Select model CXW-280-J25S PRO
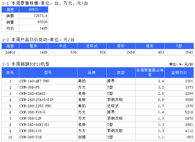 coord(35,106)
